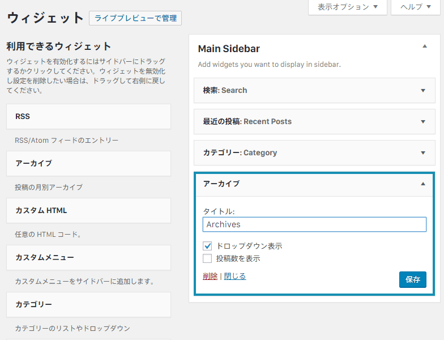Toggle the ドロップダウン表示 checkbox

(207, 246)
